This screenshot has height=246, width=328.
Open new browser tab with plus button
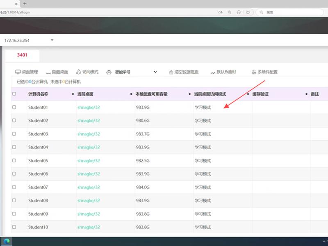(25, 4)
